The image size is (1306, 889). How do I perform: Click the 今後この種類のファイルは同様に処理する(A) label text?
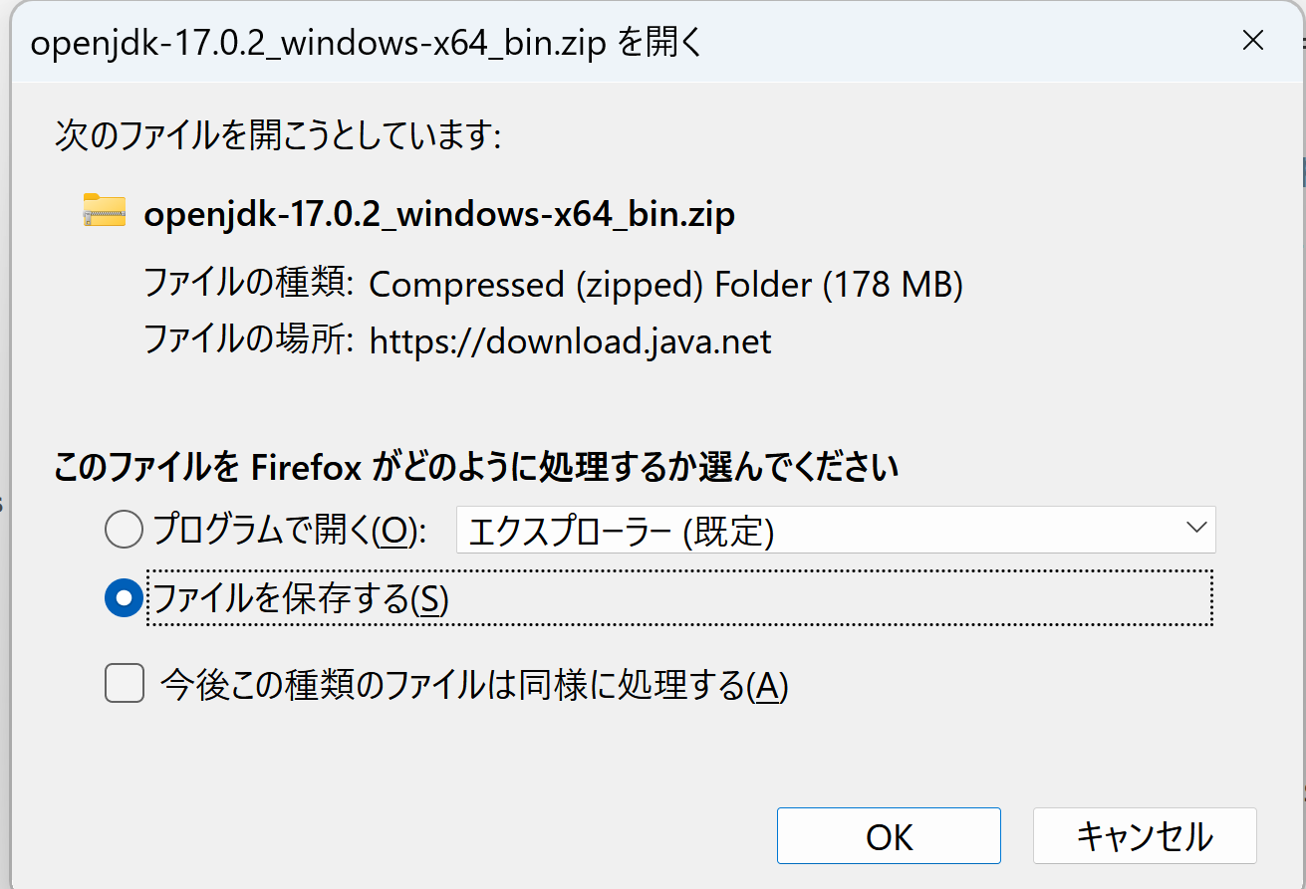(x=474, y=685)
